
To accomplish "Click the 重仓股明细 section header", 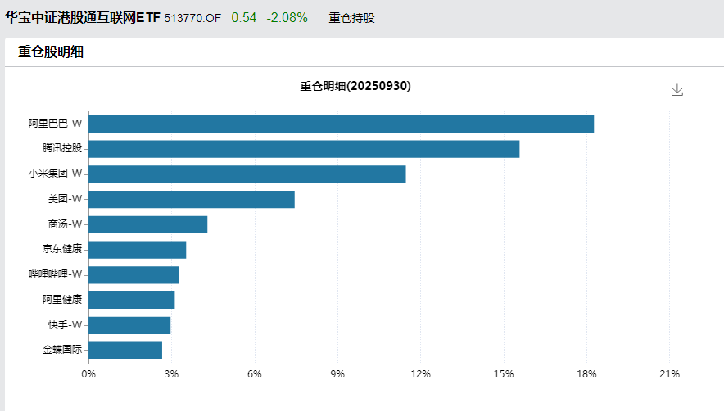I will (52, 52).
